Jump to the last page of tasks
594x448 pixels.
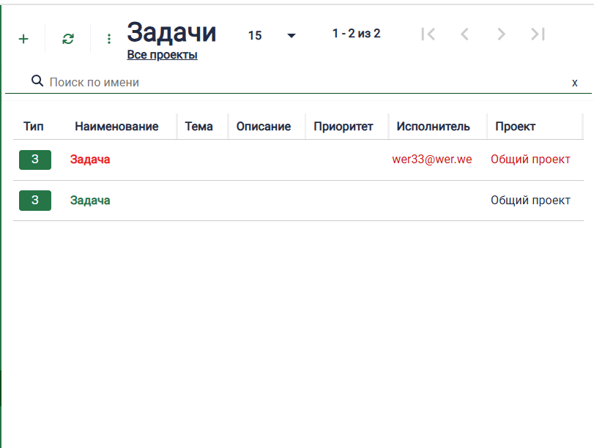pos(538,34)
